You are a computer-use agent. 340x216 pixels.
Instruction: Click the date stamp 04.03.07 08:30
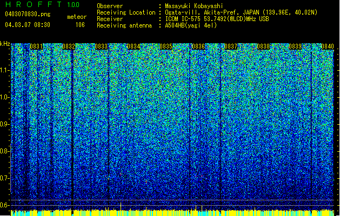(28, 24)
